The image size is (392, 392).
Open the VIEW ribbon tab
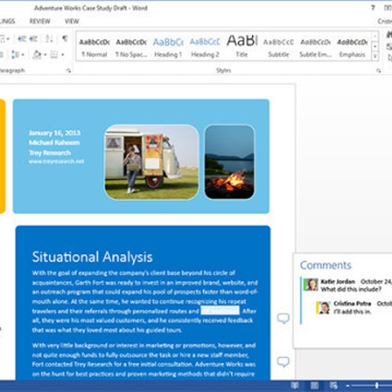72,21
